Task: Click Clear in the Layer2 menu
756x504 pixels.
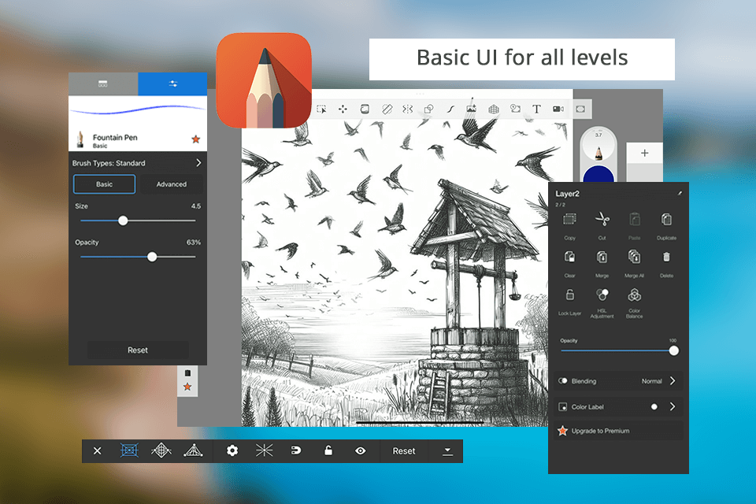Action: (x=570, y=263)
